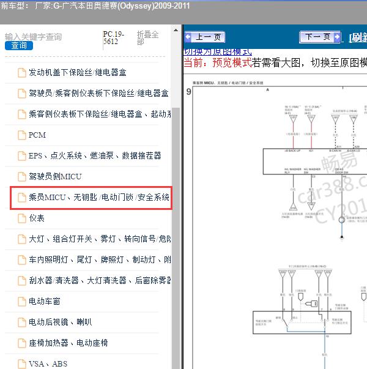The height and width of the screenshot is (369, 367).
Task: Click document icon beside 仪表
Action: (22, 218)
